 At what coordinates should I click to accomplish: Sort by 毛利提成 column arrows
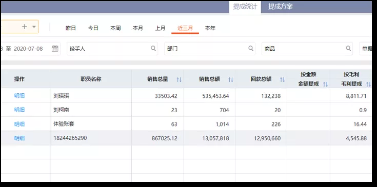tap(368, 84)
